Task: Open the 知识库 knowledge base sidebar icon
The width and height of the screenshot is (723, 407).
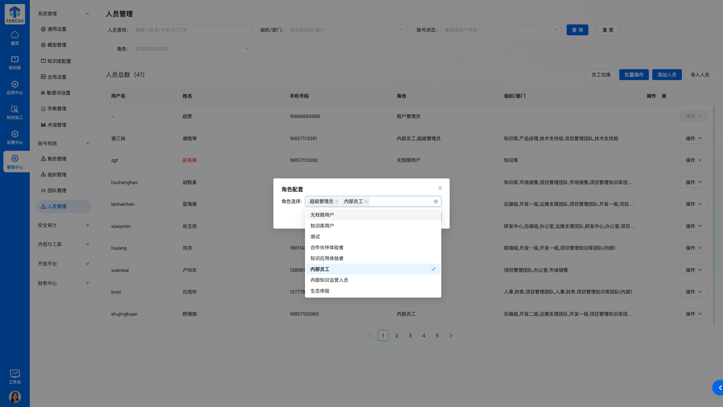Action: 14,62
